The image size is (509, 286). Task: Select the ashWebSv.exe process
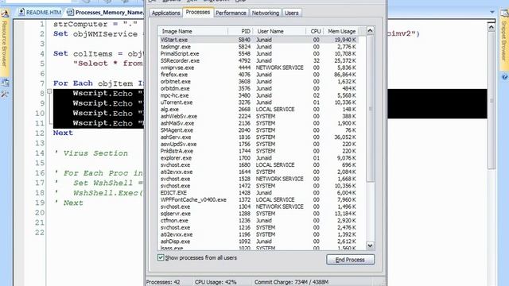[x=258, y=117]
